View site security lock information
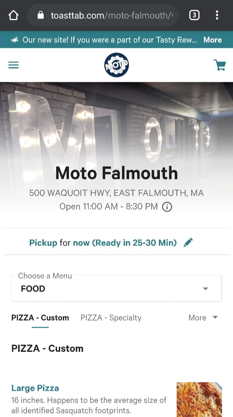The width and height of the screenshot is (233, 417). click(40, 15)
